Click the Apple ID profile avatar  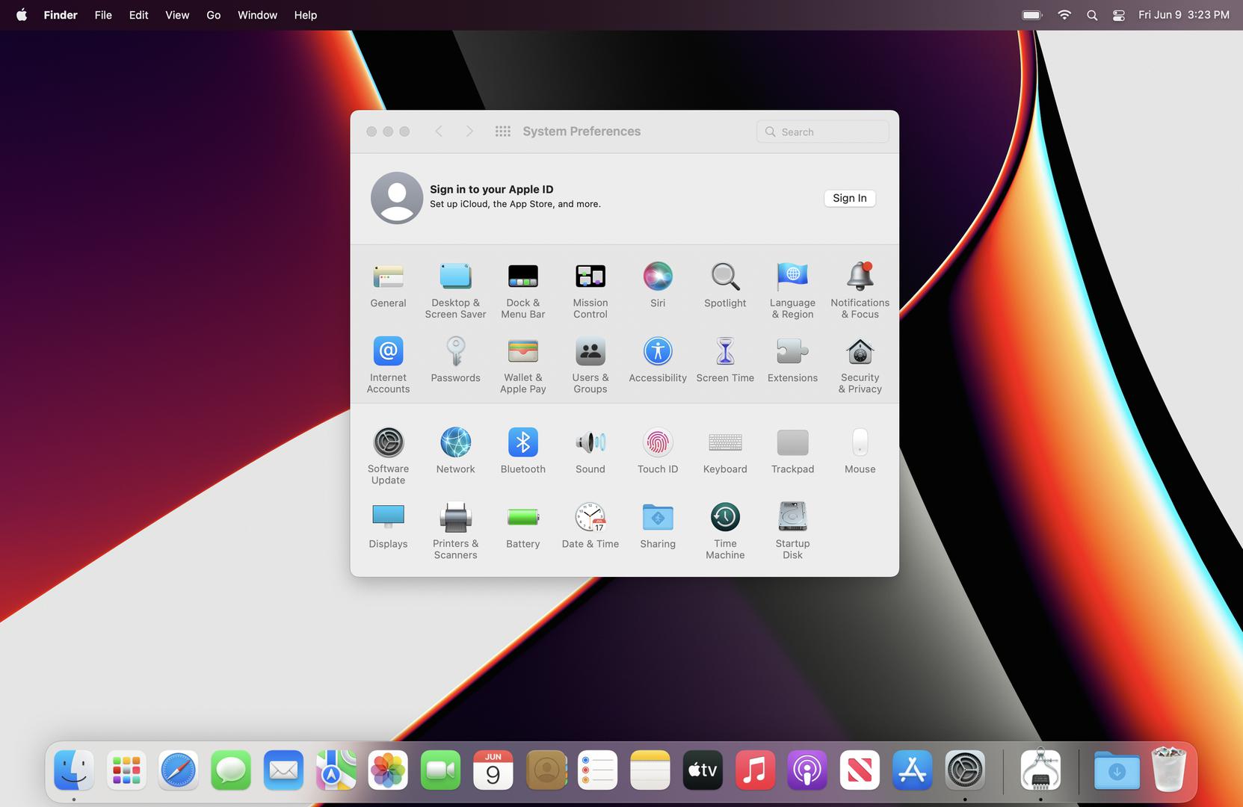397,198
